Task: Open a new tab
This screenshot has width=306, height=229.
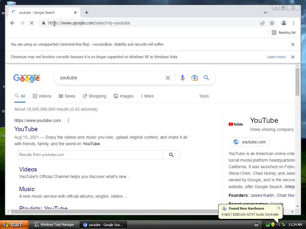Action: (x=87, y=13)
